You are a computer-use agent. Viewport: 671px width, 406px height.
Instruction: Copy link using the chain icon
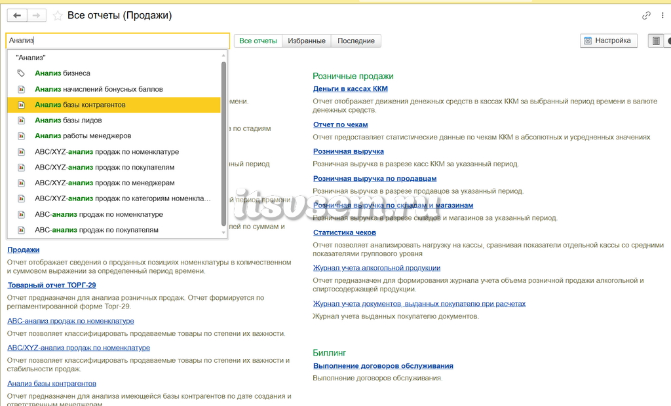point(646,16)
